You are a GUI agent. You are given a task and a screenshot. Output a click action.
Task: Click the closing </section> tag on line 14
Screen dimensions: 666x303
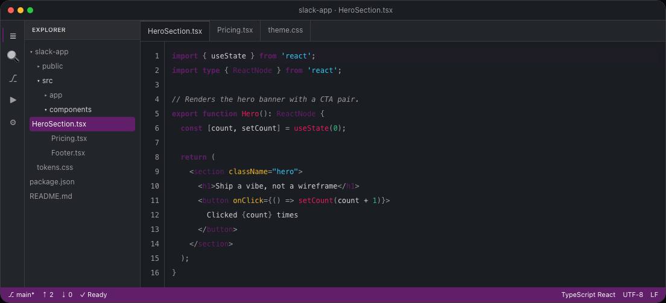tap(211, 243)
